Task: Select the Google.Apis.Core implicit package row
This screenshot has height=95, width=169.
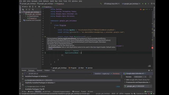Action: [73, 87]
